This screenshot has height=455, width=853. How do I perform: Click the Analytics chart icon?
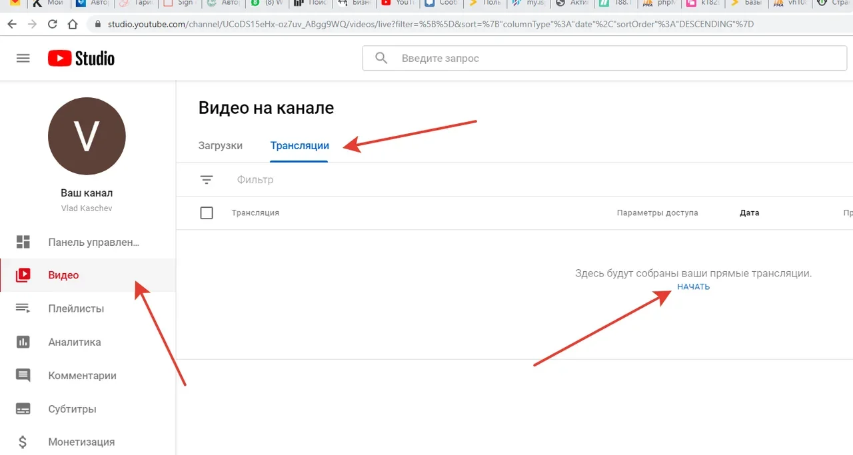tap(23, 342)
